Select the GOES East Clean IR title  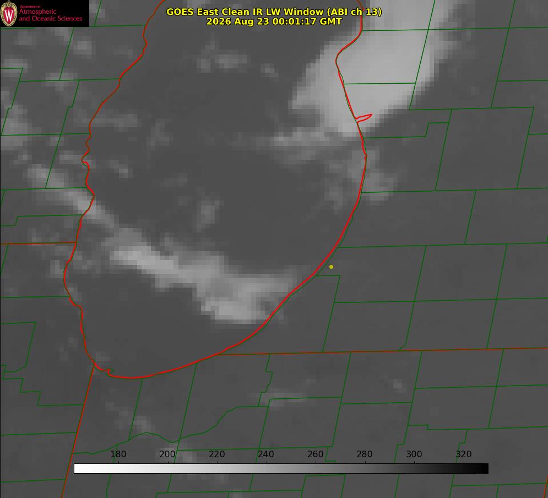274,12
